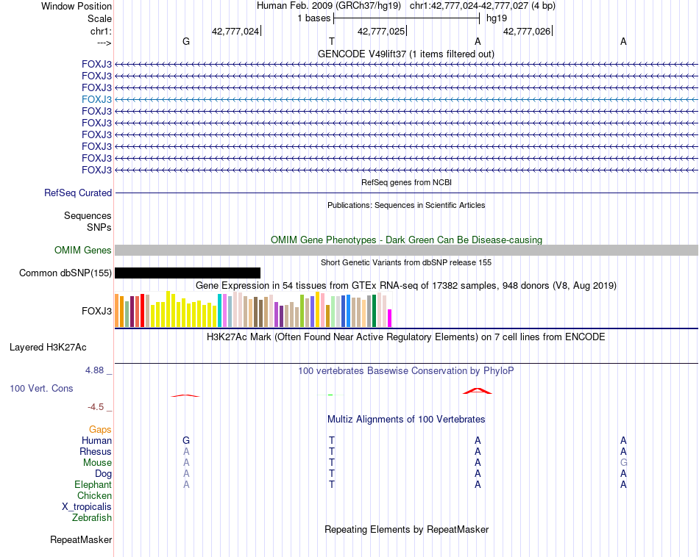Click the RefSeq Curated horizontal intron line

coord(406,193)
